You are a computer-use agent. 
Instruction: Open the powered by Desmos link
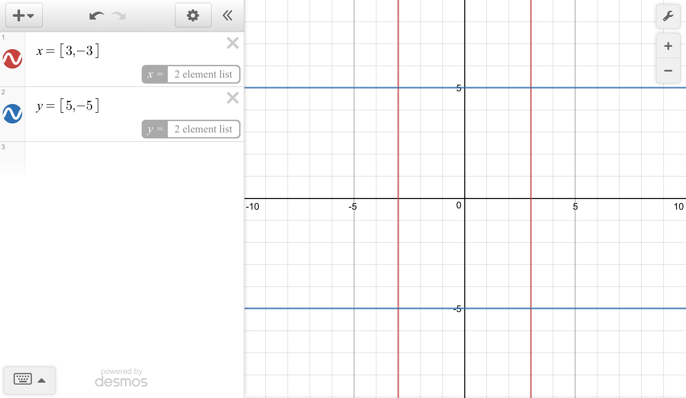tap(121, 378)
